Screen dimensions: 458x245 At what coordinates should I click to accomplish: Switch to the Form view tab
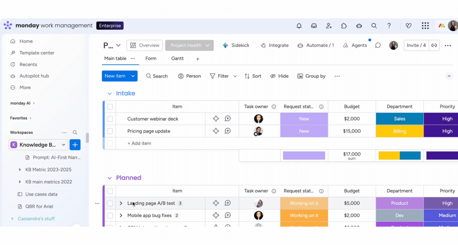[151, 59]
